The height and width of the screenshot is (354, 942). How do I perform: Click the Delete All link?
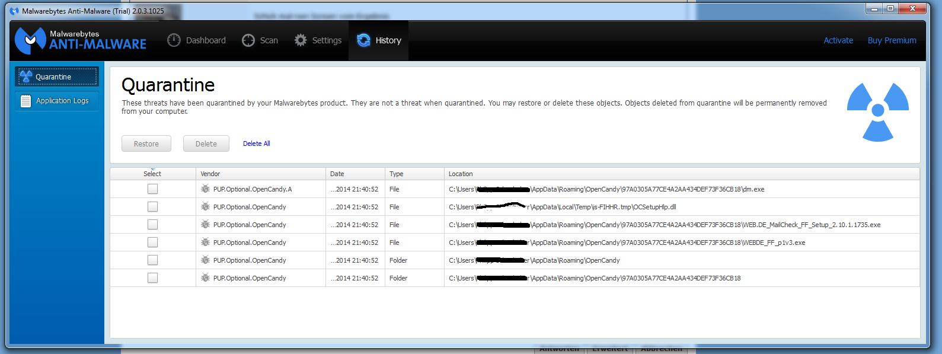coord(257,143)
